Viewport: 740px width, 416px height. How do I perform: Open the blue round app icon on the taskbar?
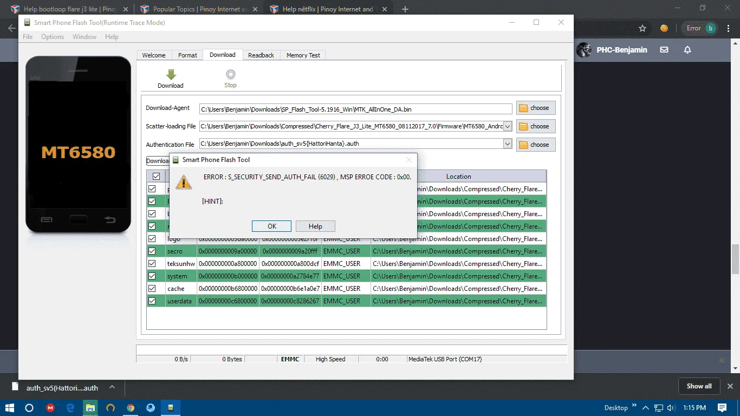(151, 408)
